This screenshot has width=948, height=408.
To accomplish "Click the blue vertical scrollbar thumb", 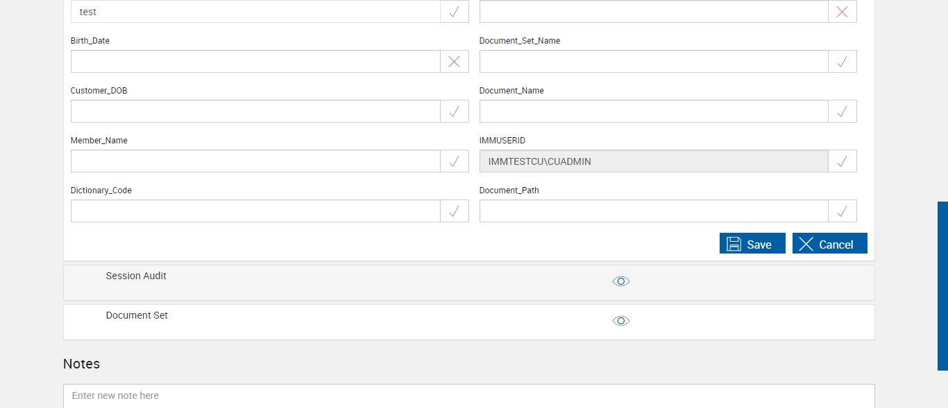I will (942, 285).
